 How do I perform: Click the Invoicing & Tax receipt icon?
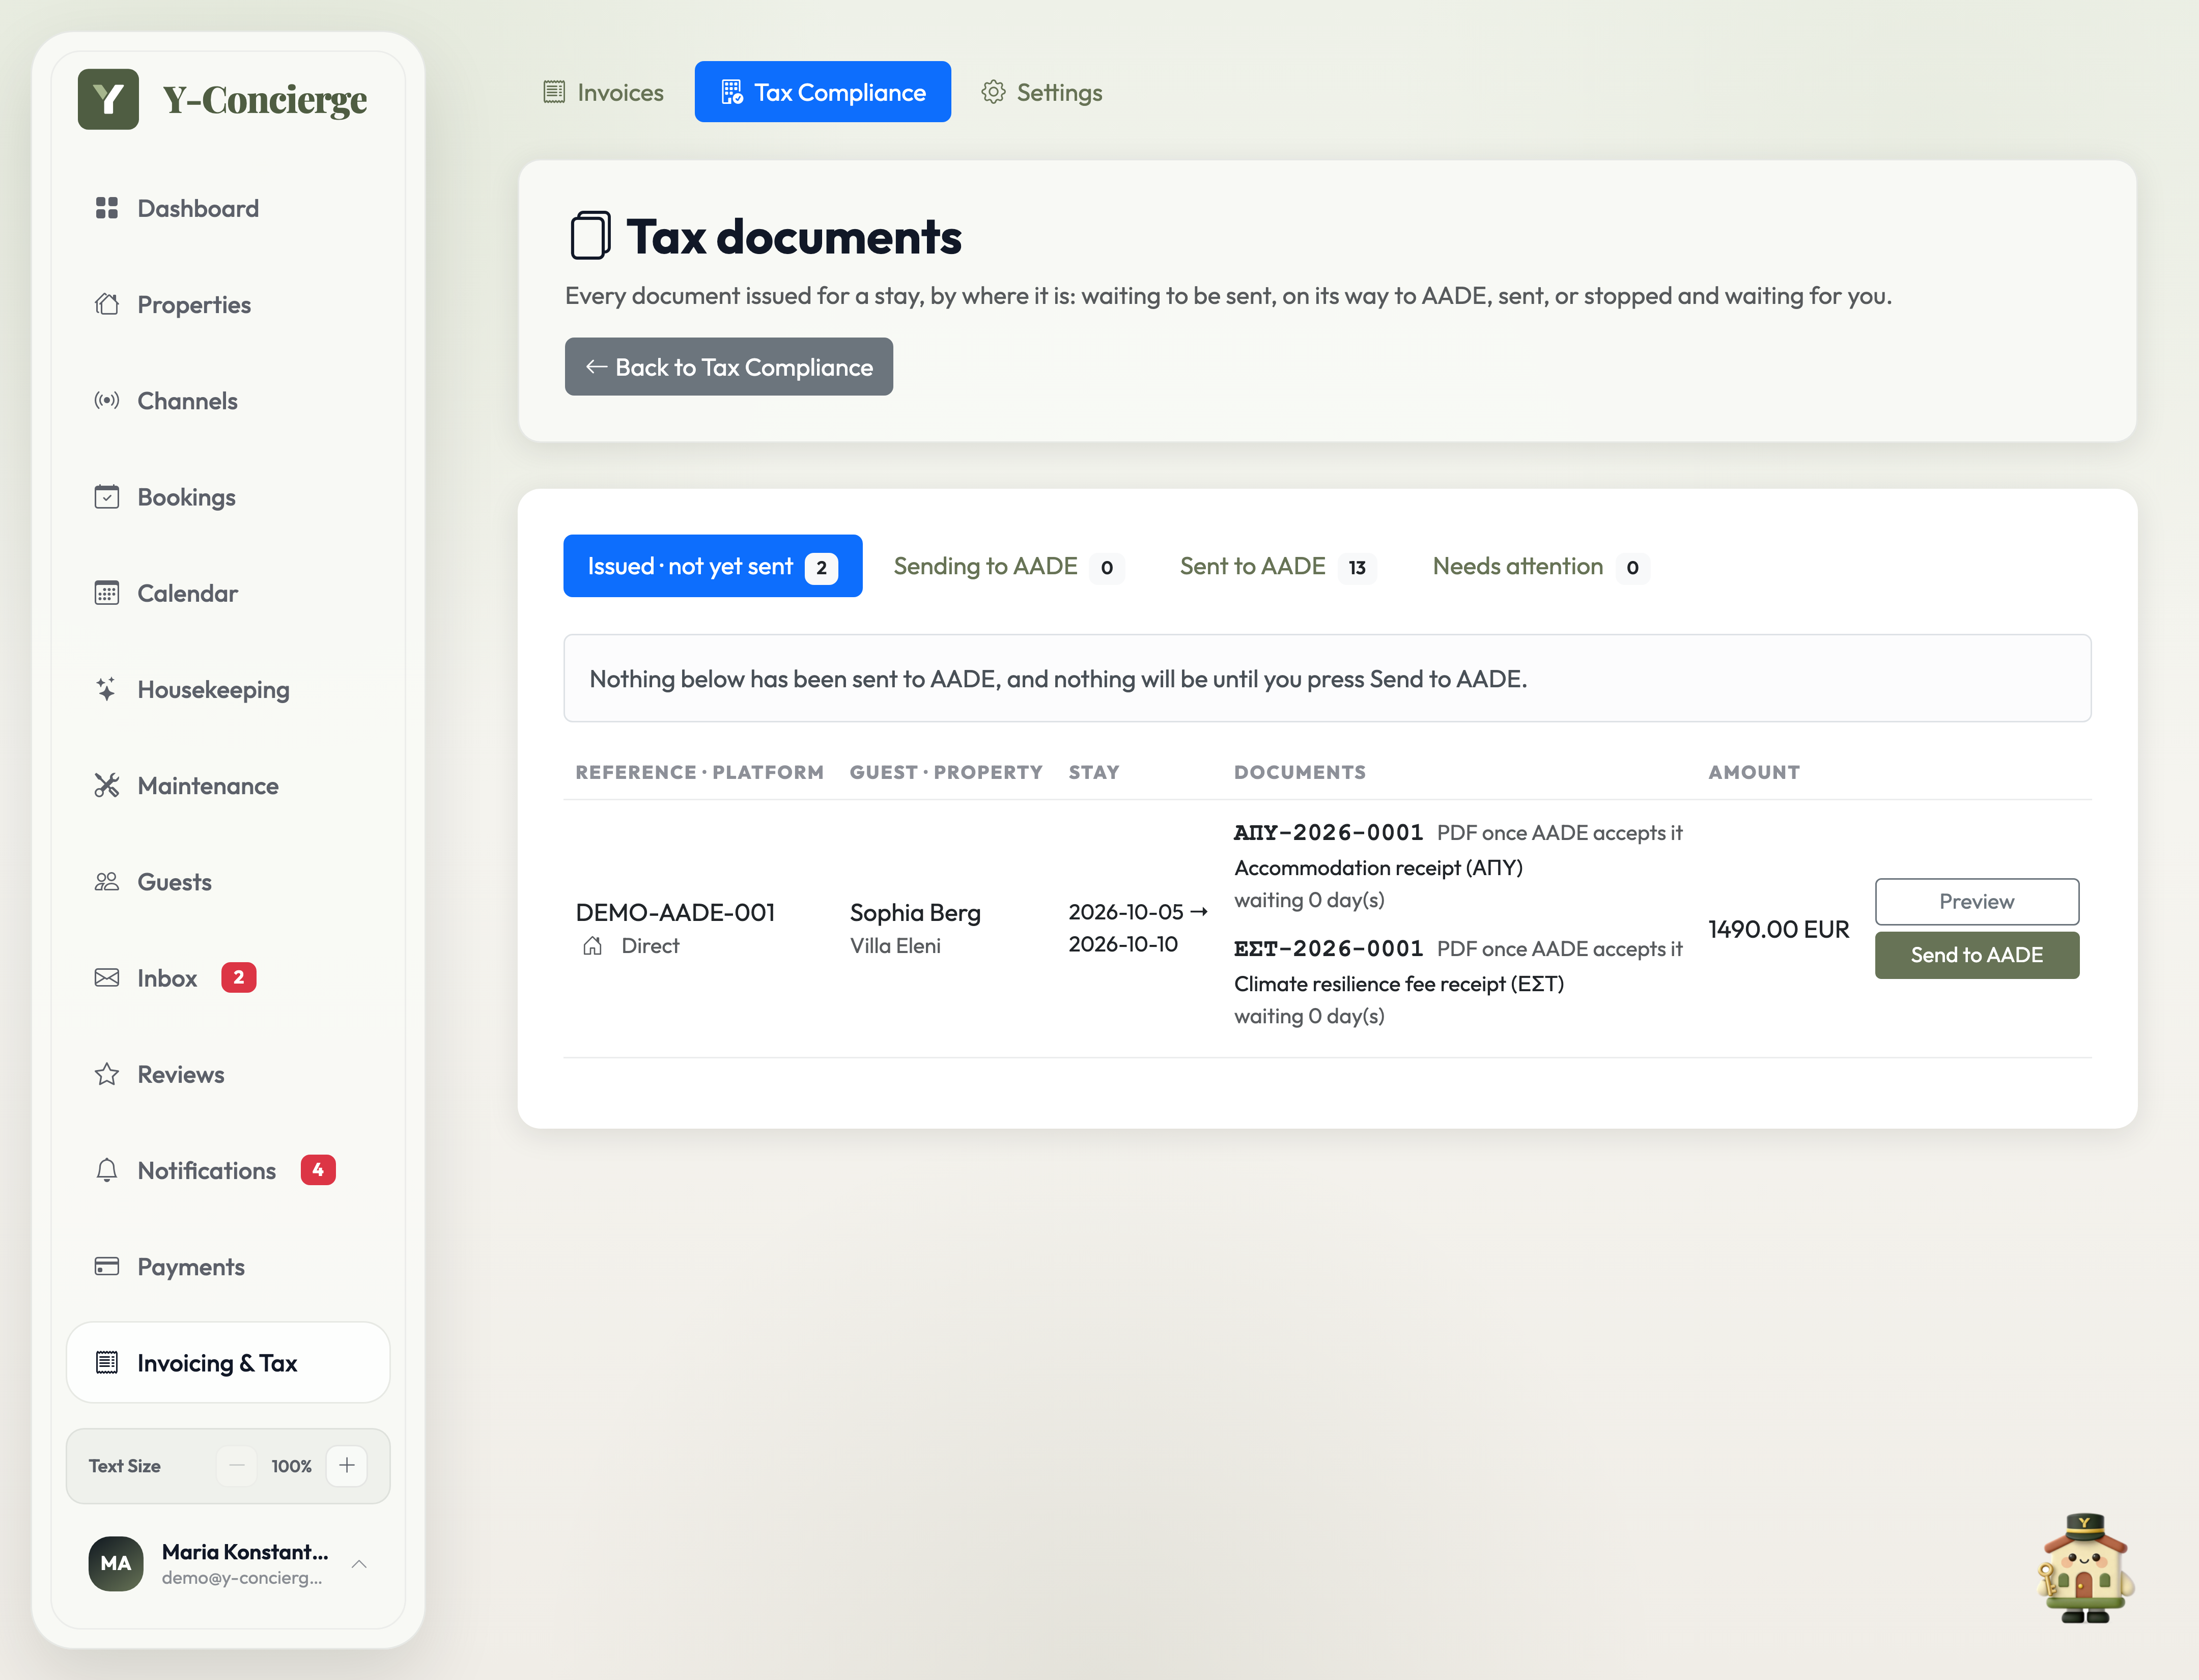[107, 1362]
